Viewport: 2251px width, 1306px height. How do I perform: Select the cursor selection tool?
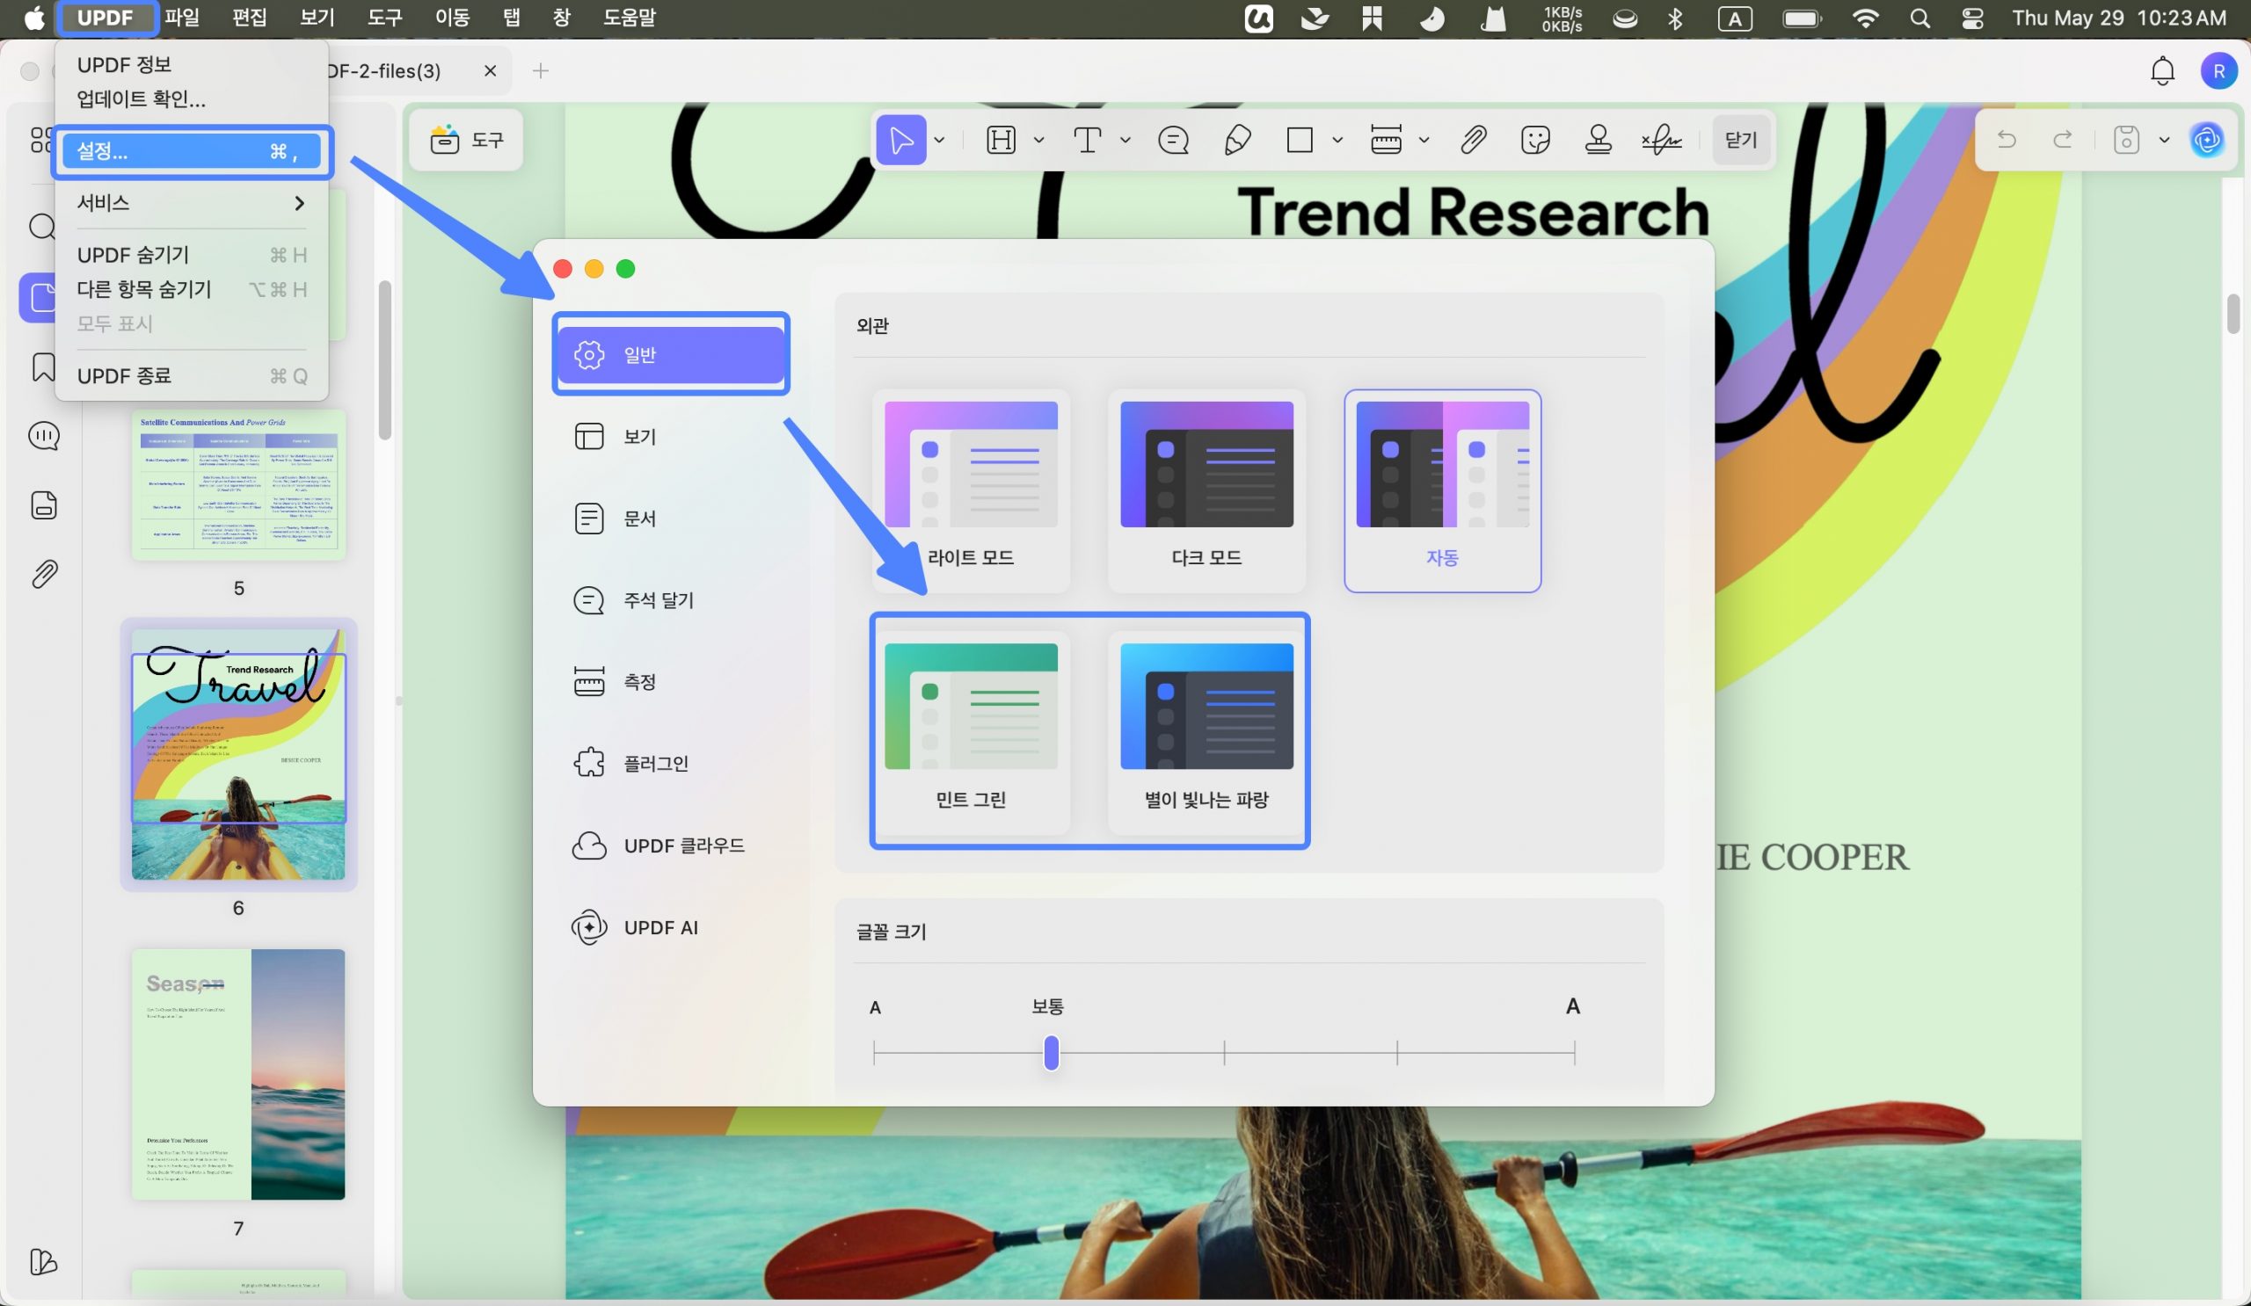(x=900, y=140)
